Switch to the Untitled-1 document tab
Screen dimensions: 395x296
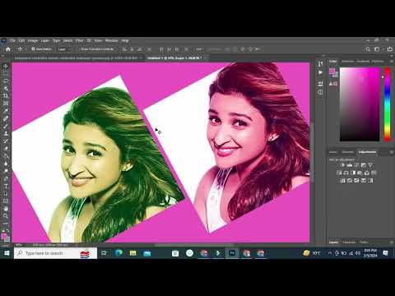tap(174, 58)
